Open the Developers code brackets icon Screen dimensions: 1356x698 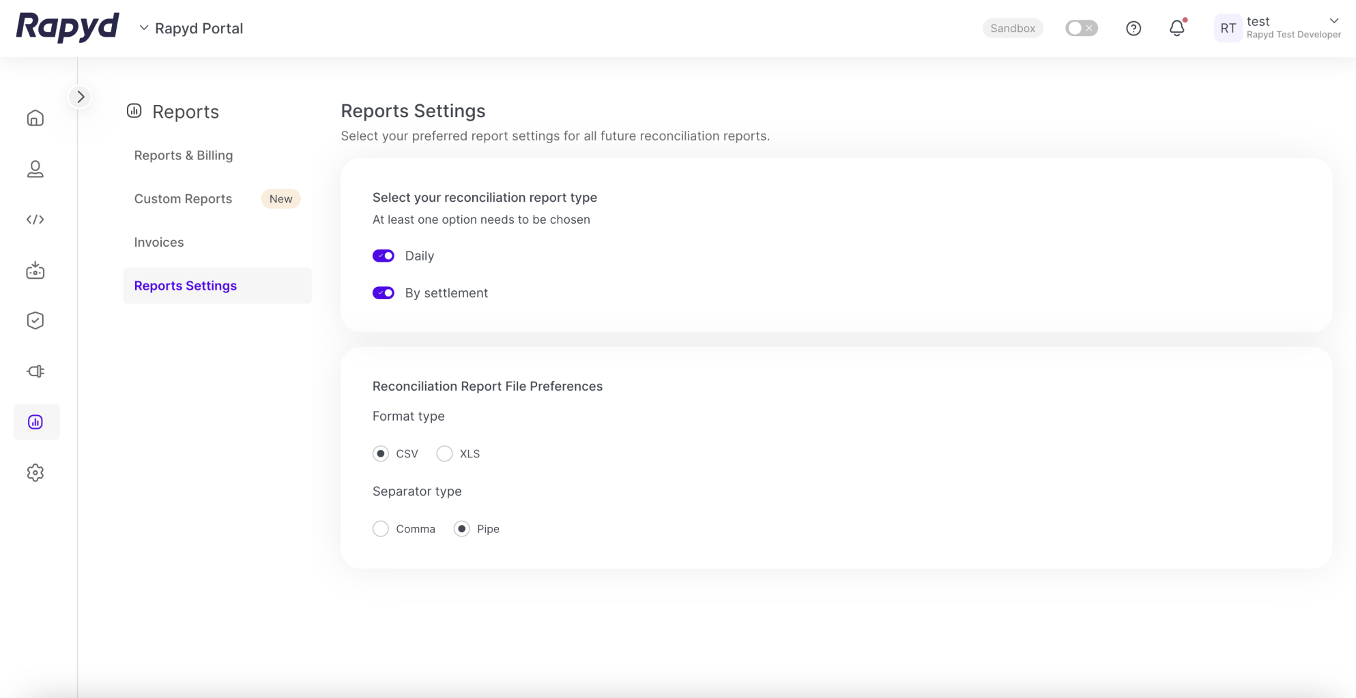(x=35, y=219)
